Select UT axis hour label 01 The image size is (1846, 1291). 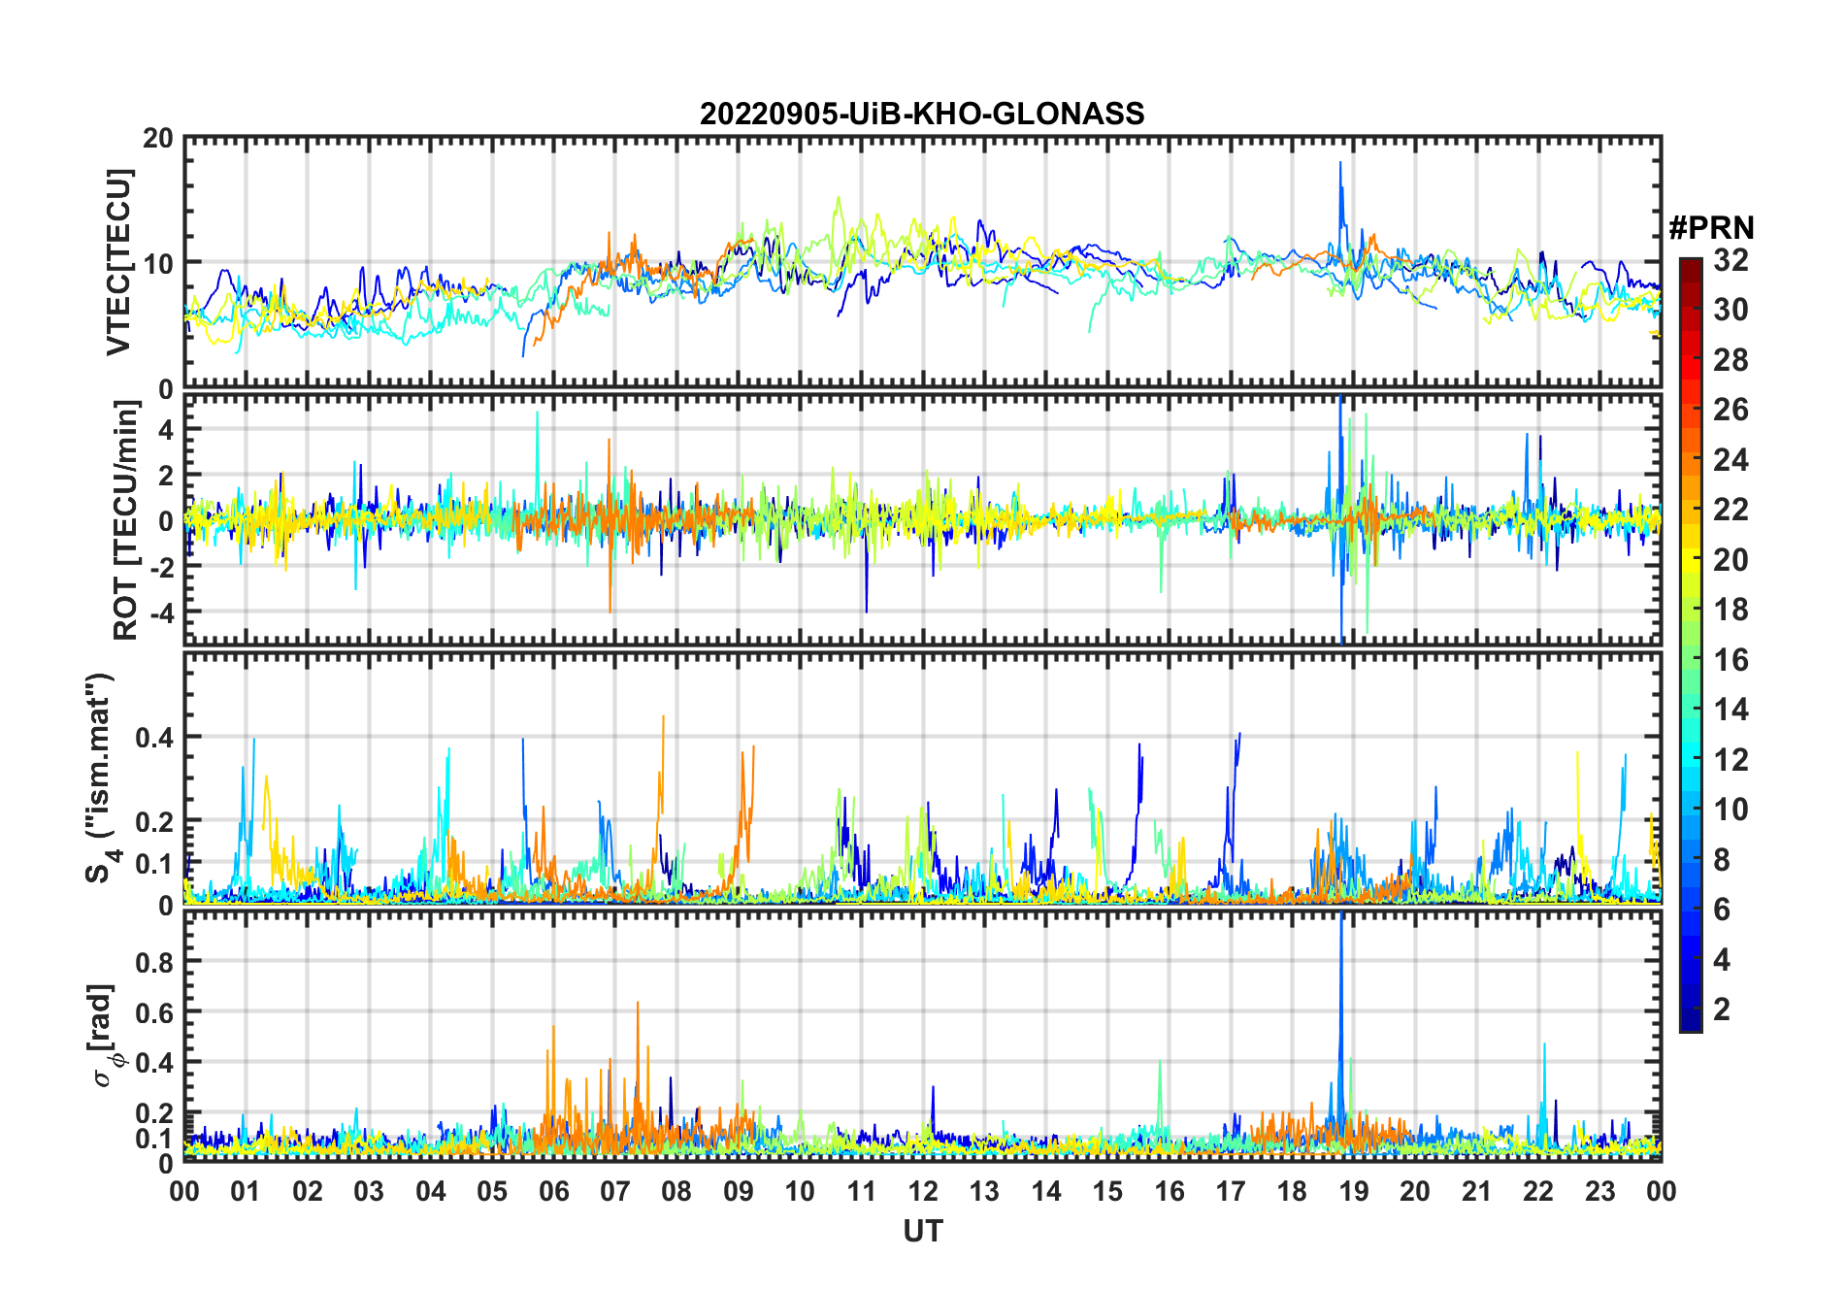point(246,1191)
